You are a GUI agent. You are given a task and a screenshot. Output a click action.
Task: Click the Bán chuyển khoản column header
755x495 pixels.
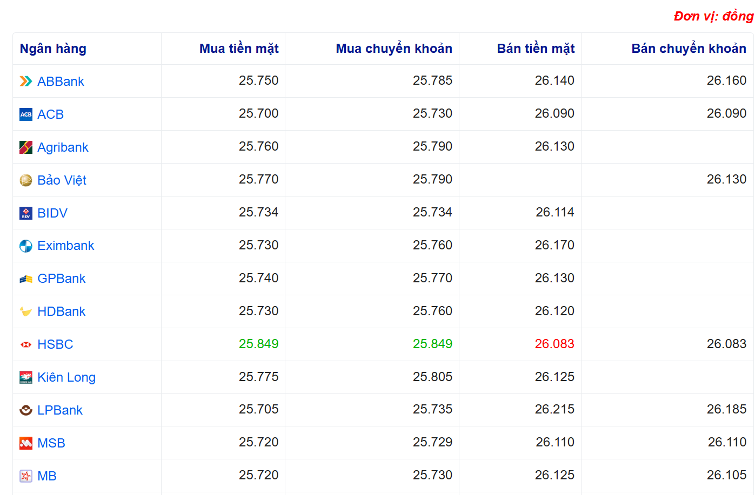click(x=689, y=49)
